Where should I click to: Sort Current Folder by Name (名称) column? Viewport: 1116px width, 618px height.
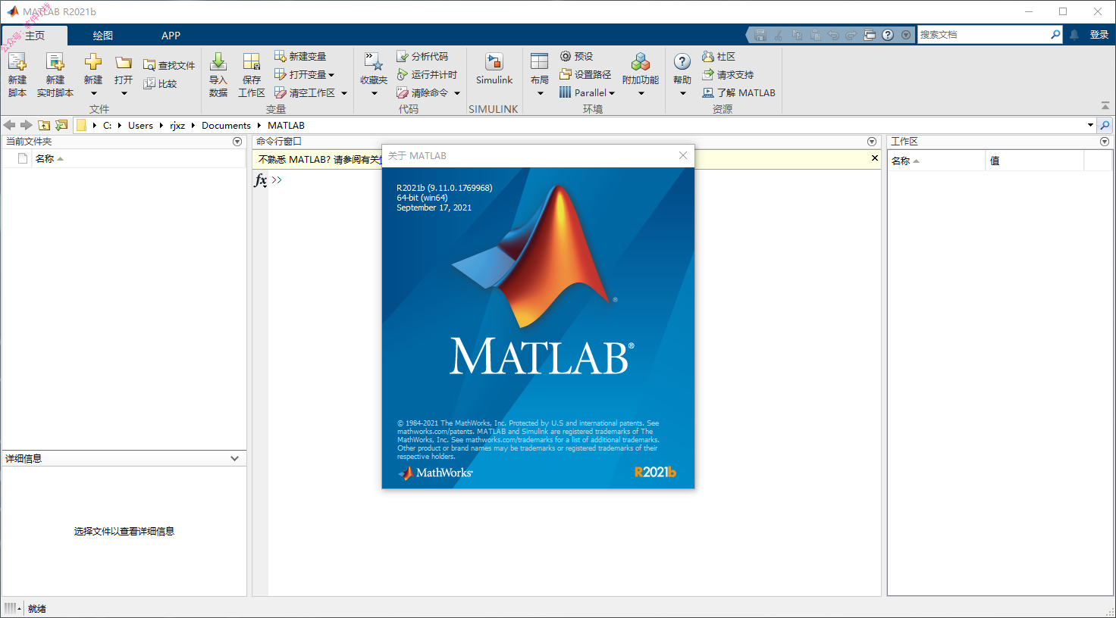point(137,159)
